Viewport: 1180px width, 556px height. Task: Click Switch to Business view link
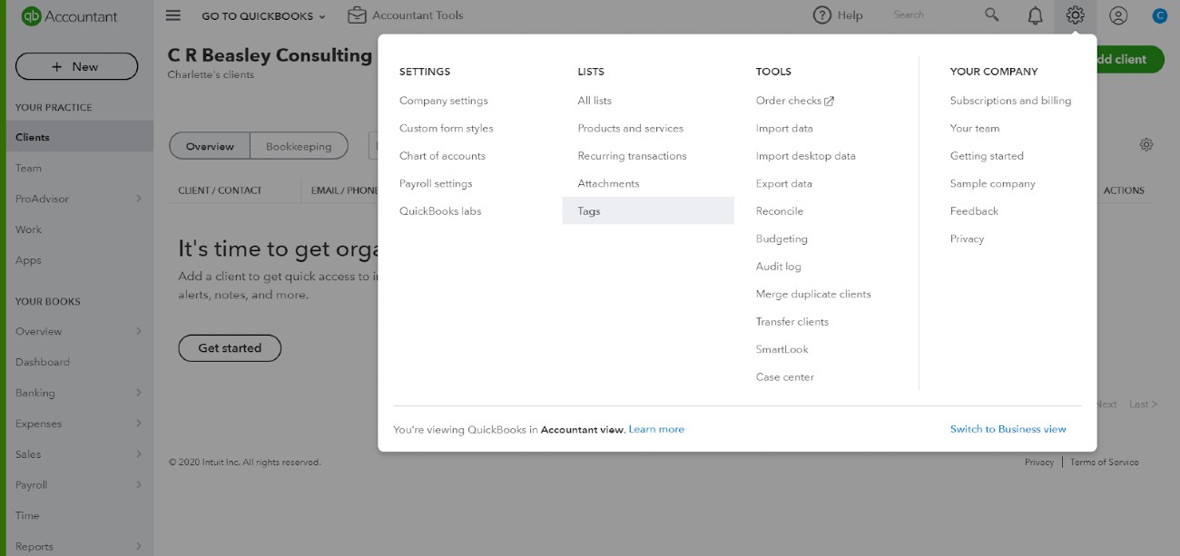(1008, 429)
